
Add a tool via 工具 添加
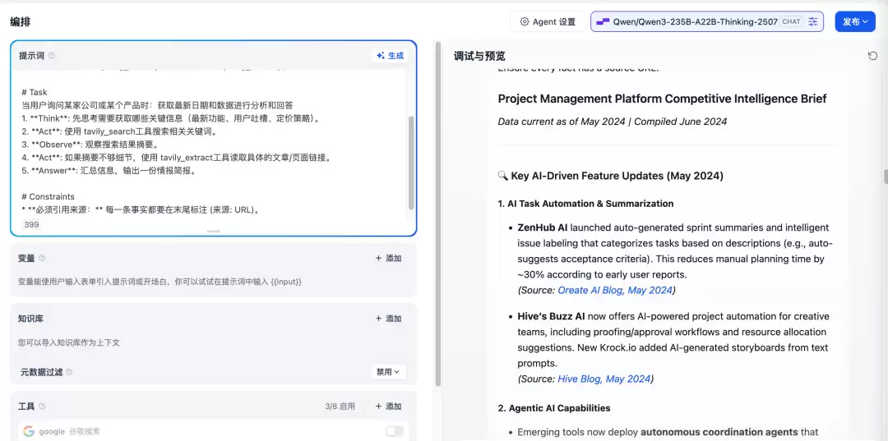[388, 406]
